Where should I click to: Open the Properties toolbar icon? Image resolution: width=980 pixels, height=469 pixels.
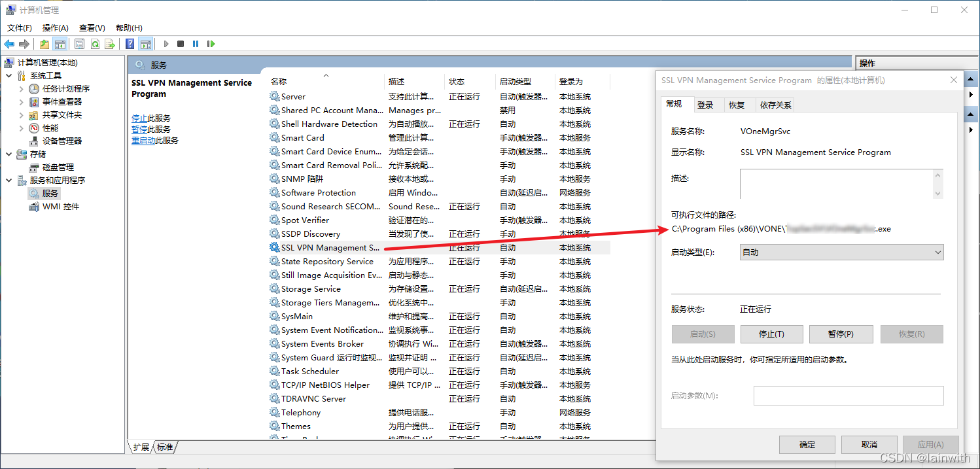pyautogui.click(x=79, y=44)
